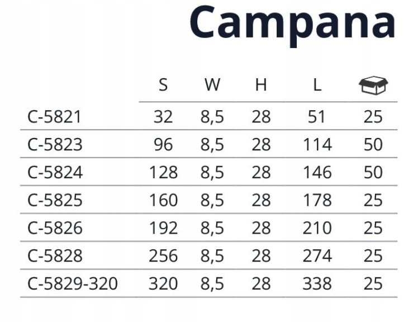413x322 pixels.
Task: Select the C-5825 product code
Action: (x=55, y=200)
